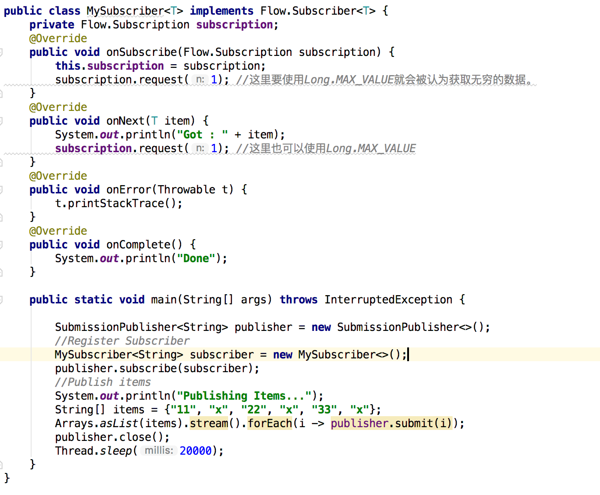Click the gutter fold icon beside the main method

point(2,299)
